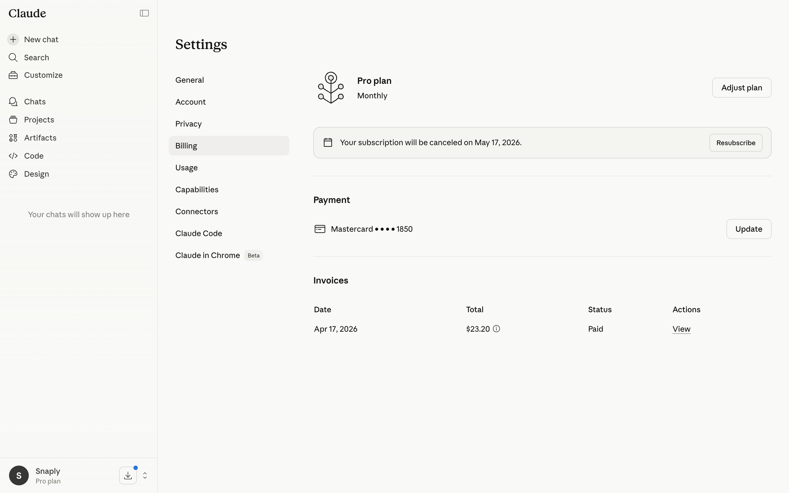
Task: Click "Your chats will show up here" text
Action: pos(79,214)
